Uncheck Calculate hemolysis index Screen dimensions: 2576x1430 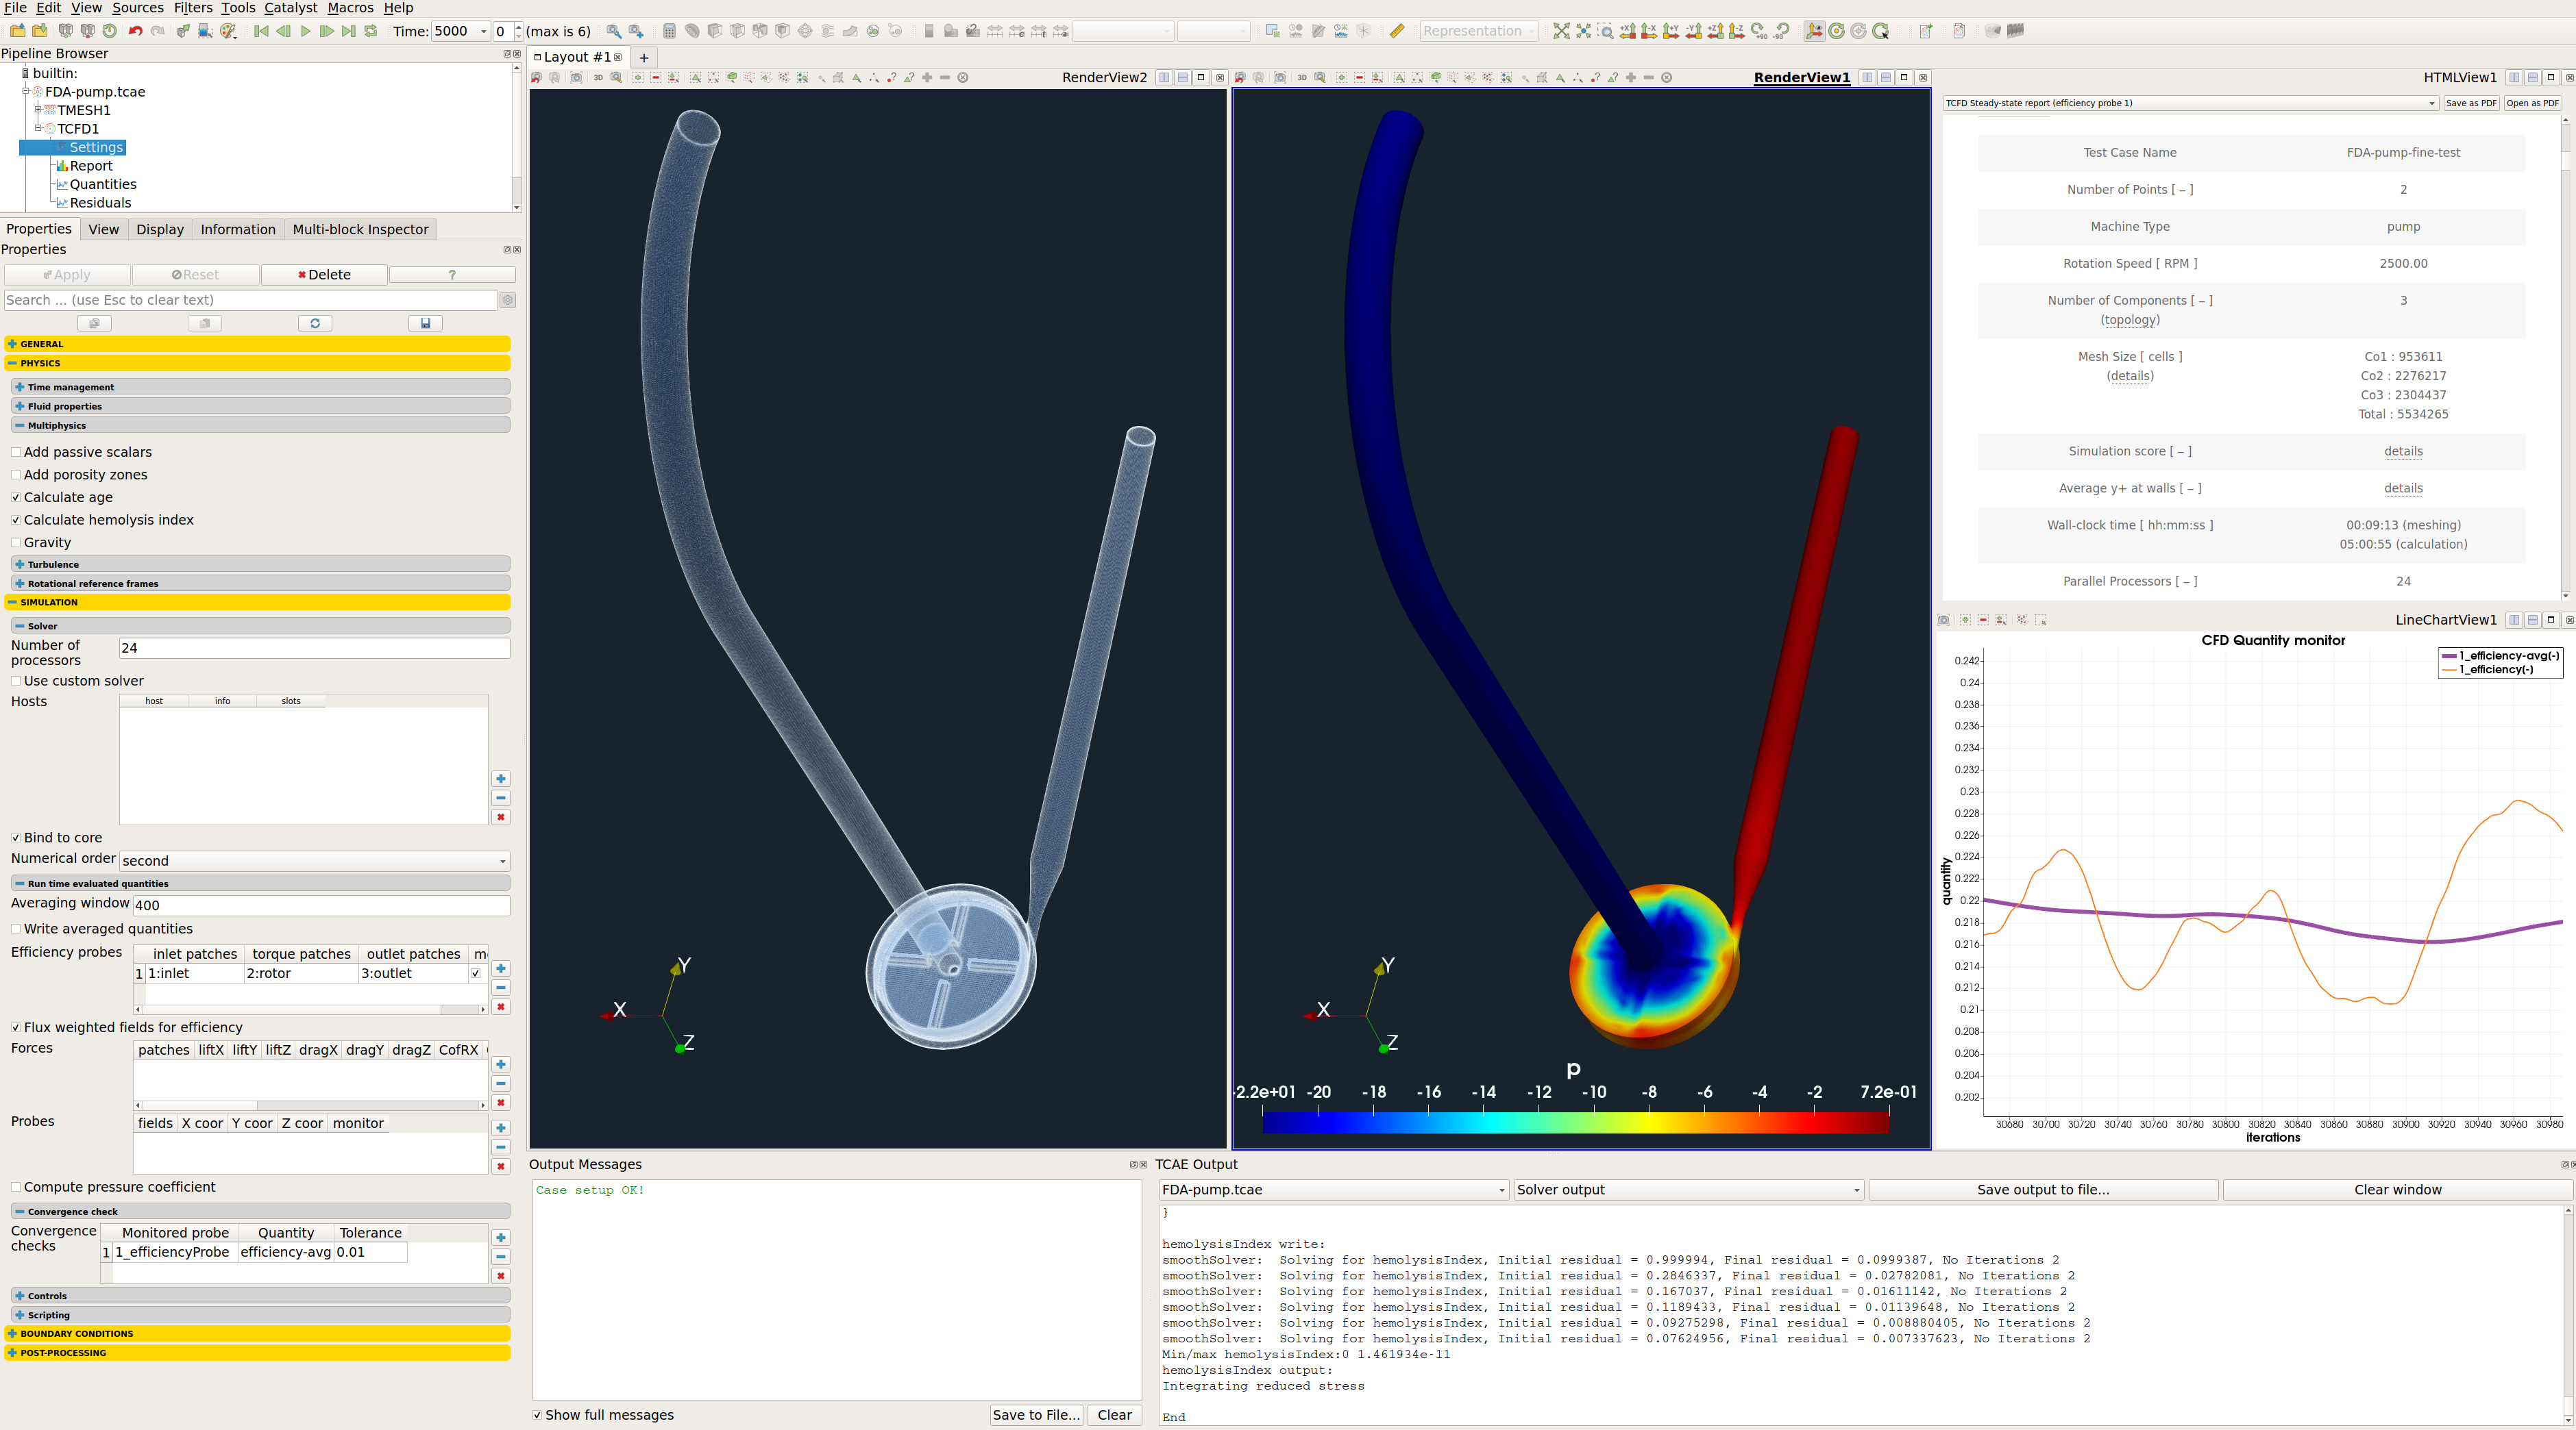pyautogui.click(x=16, y=520)
